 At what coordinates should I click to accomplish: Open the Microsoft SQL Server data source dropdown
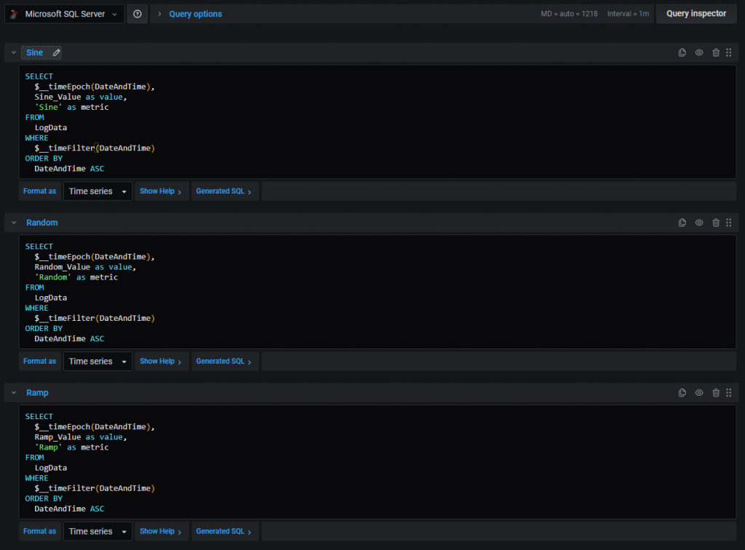(x=64, y=14)
